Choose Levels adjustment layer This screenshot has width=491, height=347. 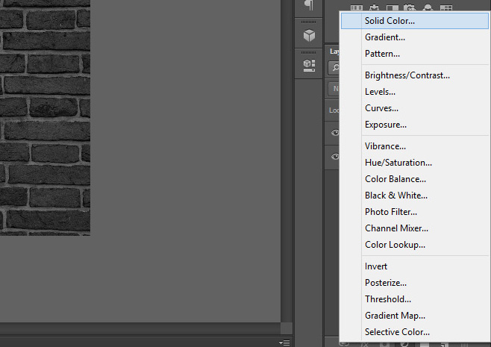click(x=380, y=92)
